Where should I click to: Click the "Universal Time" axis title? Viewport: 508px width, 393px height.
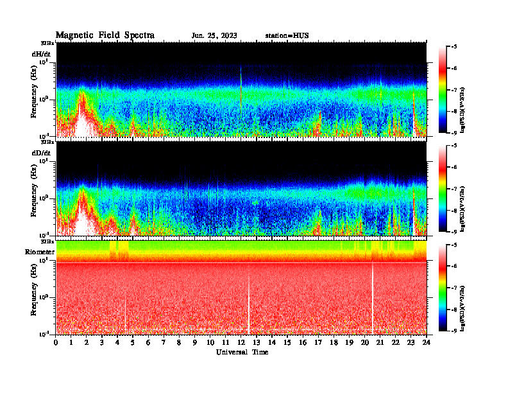pyautogui.click(x=242, y=352)
